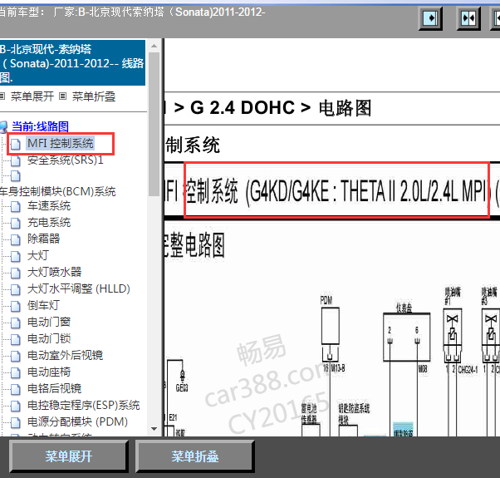Open 电动门锁 wiring diagram
The width and height of the screenshot is (500, 478).
click(49, 338)
